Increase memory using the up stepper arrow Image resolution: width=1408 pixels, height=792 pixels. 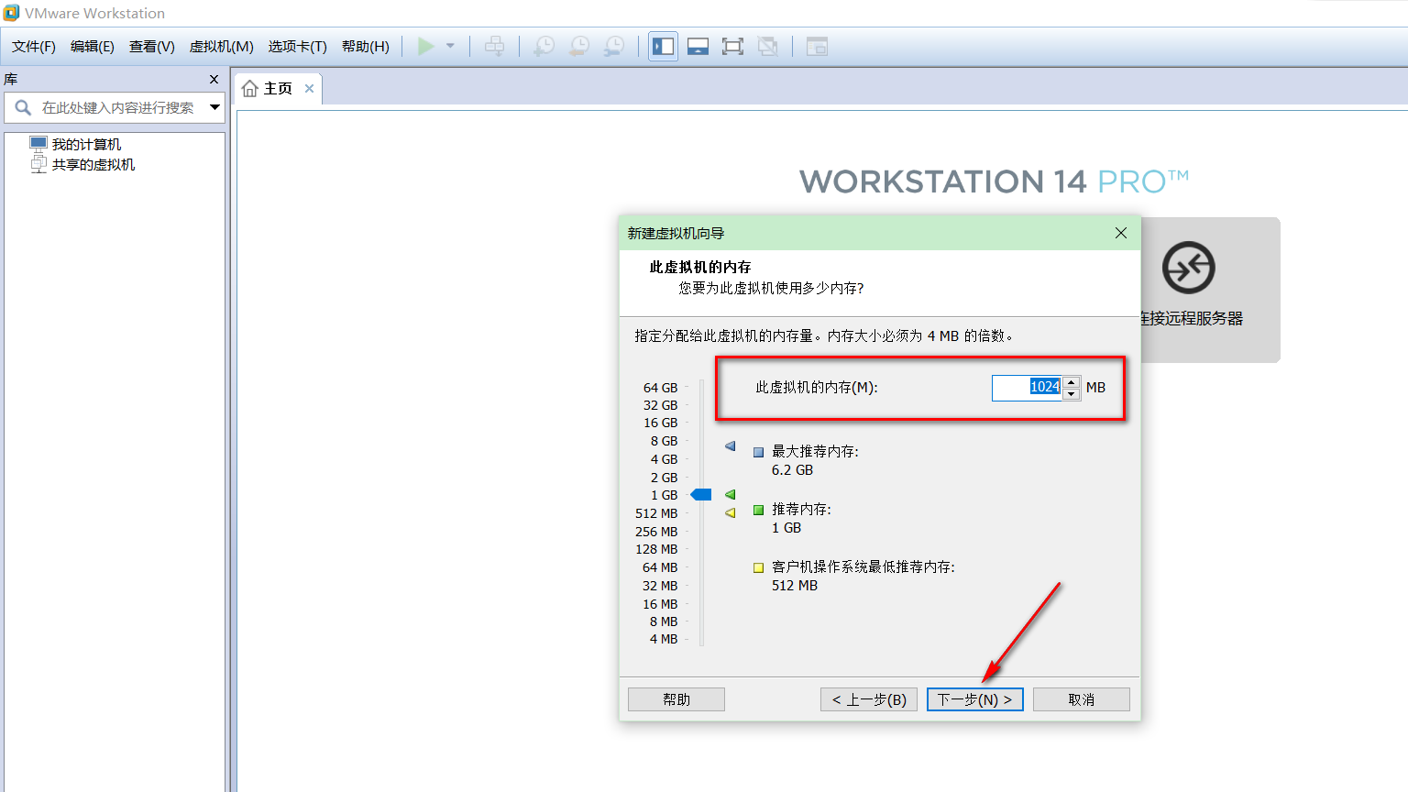coord(1070,383)
